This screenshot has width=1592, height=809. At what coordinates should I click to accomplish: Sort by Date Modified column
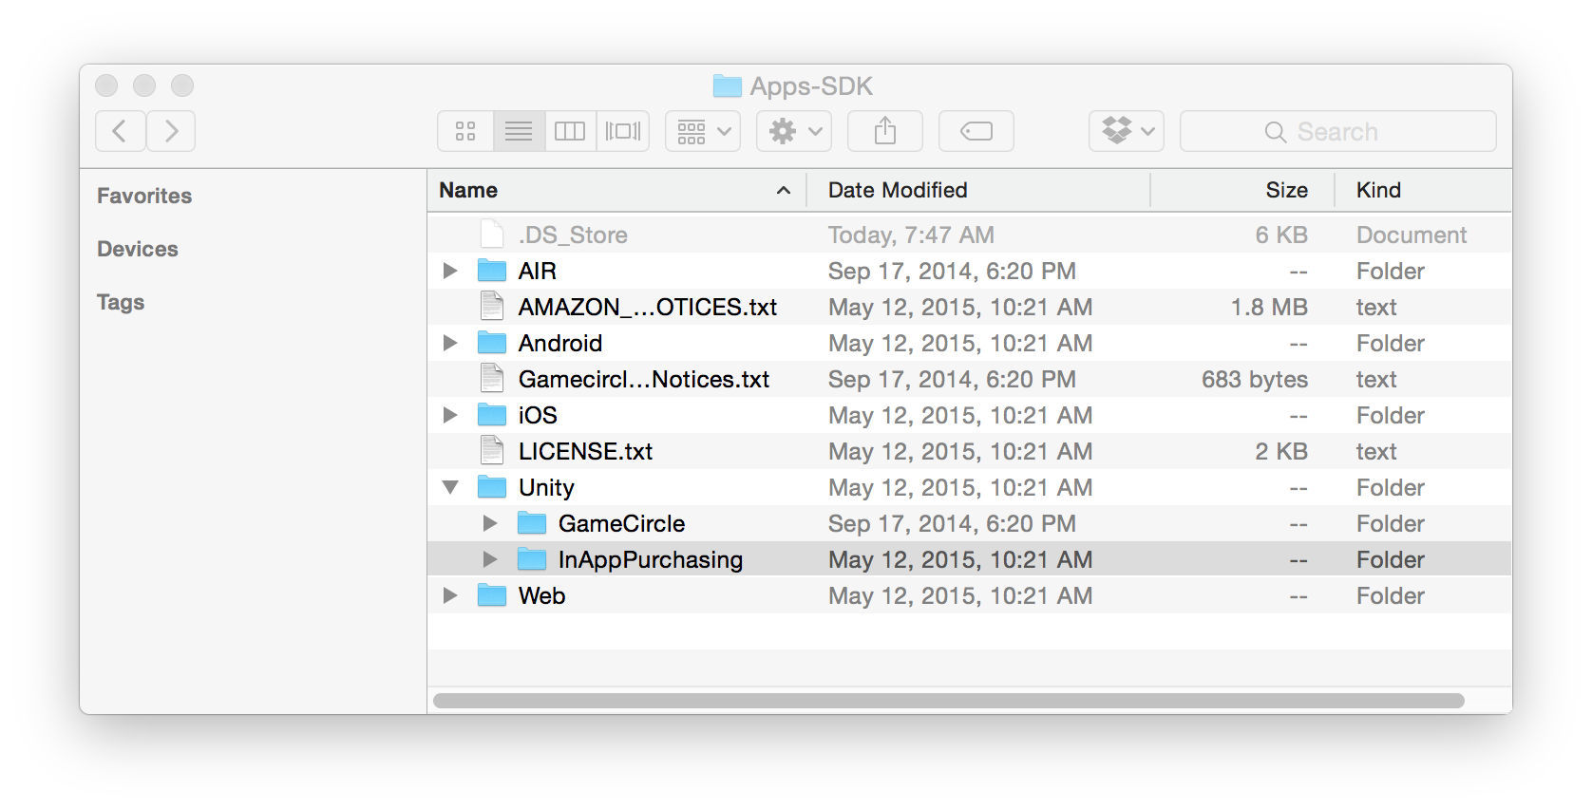[897, 190]
